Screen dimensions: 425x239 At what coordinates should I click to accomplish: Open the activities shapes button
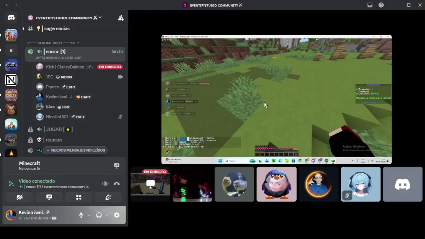79,197
